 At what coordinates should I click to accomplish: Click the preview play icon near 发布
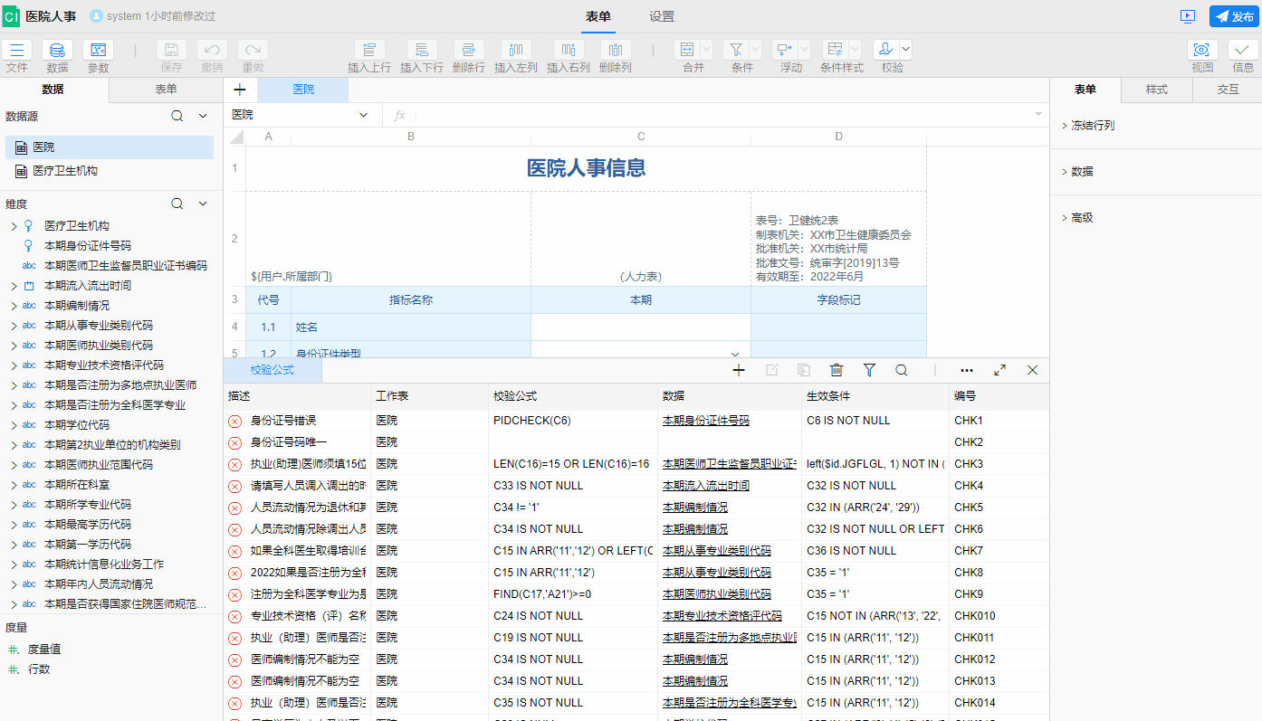coord(1188,16)
